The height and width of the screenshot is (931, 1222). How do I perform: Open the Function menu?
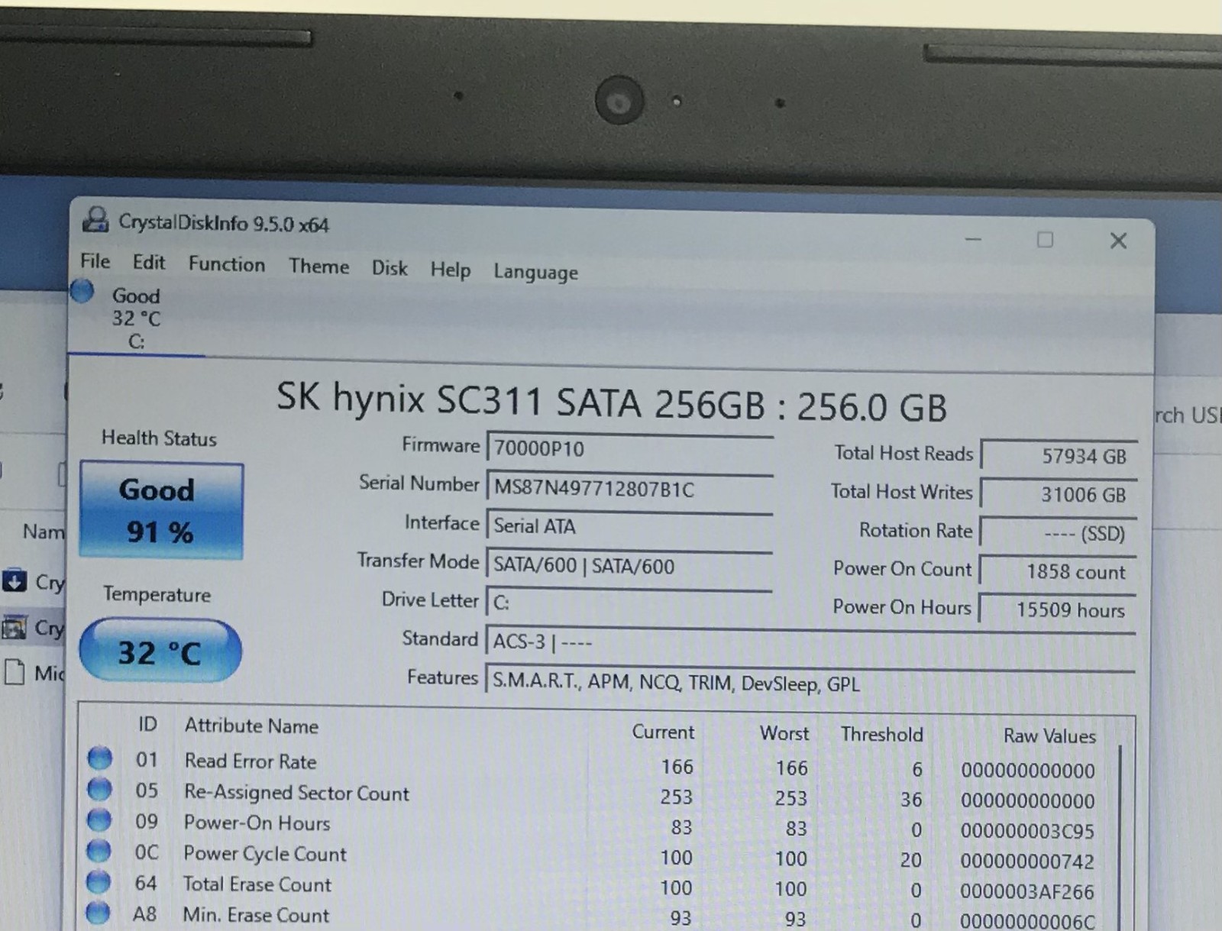tap(227, 264)
